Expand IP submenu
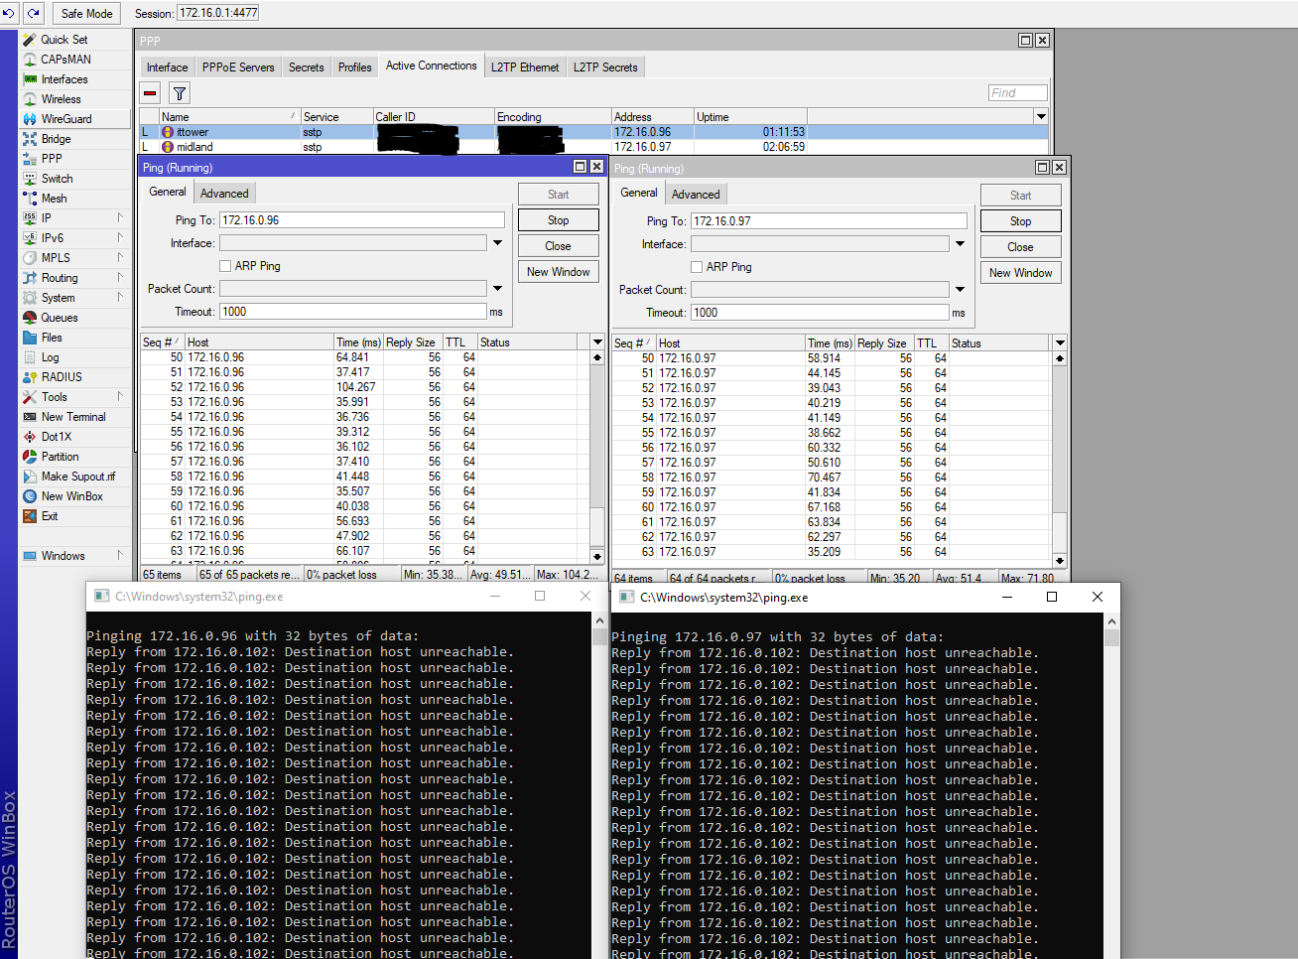The height and width of the screenshot is (959, 1298). [x=120, y=218]
